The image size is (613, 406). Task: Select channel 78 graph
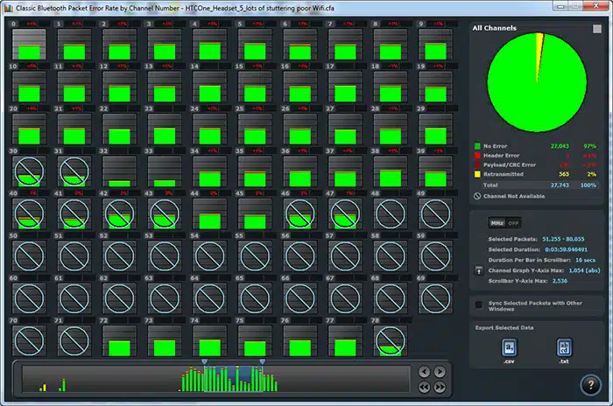pos(391,339)
